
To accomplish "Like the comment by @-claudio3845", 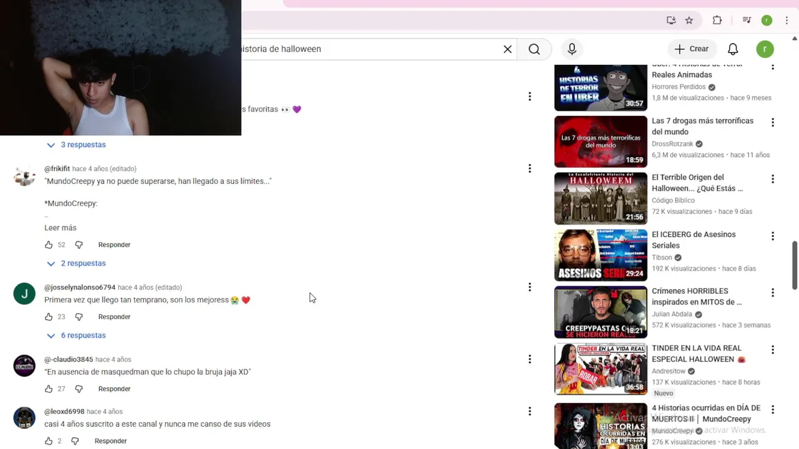I will click(49, 389).
